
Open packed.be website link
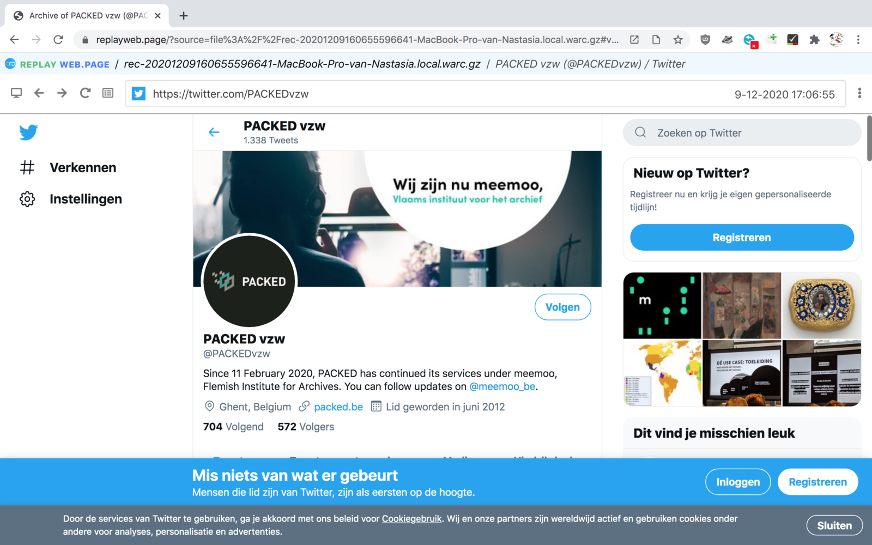pyautogui.click(x=338, y=407)
